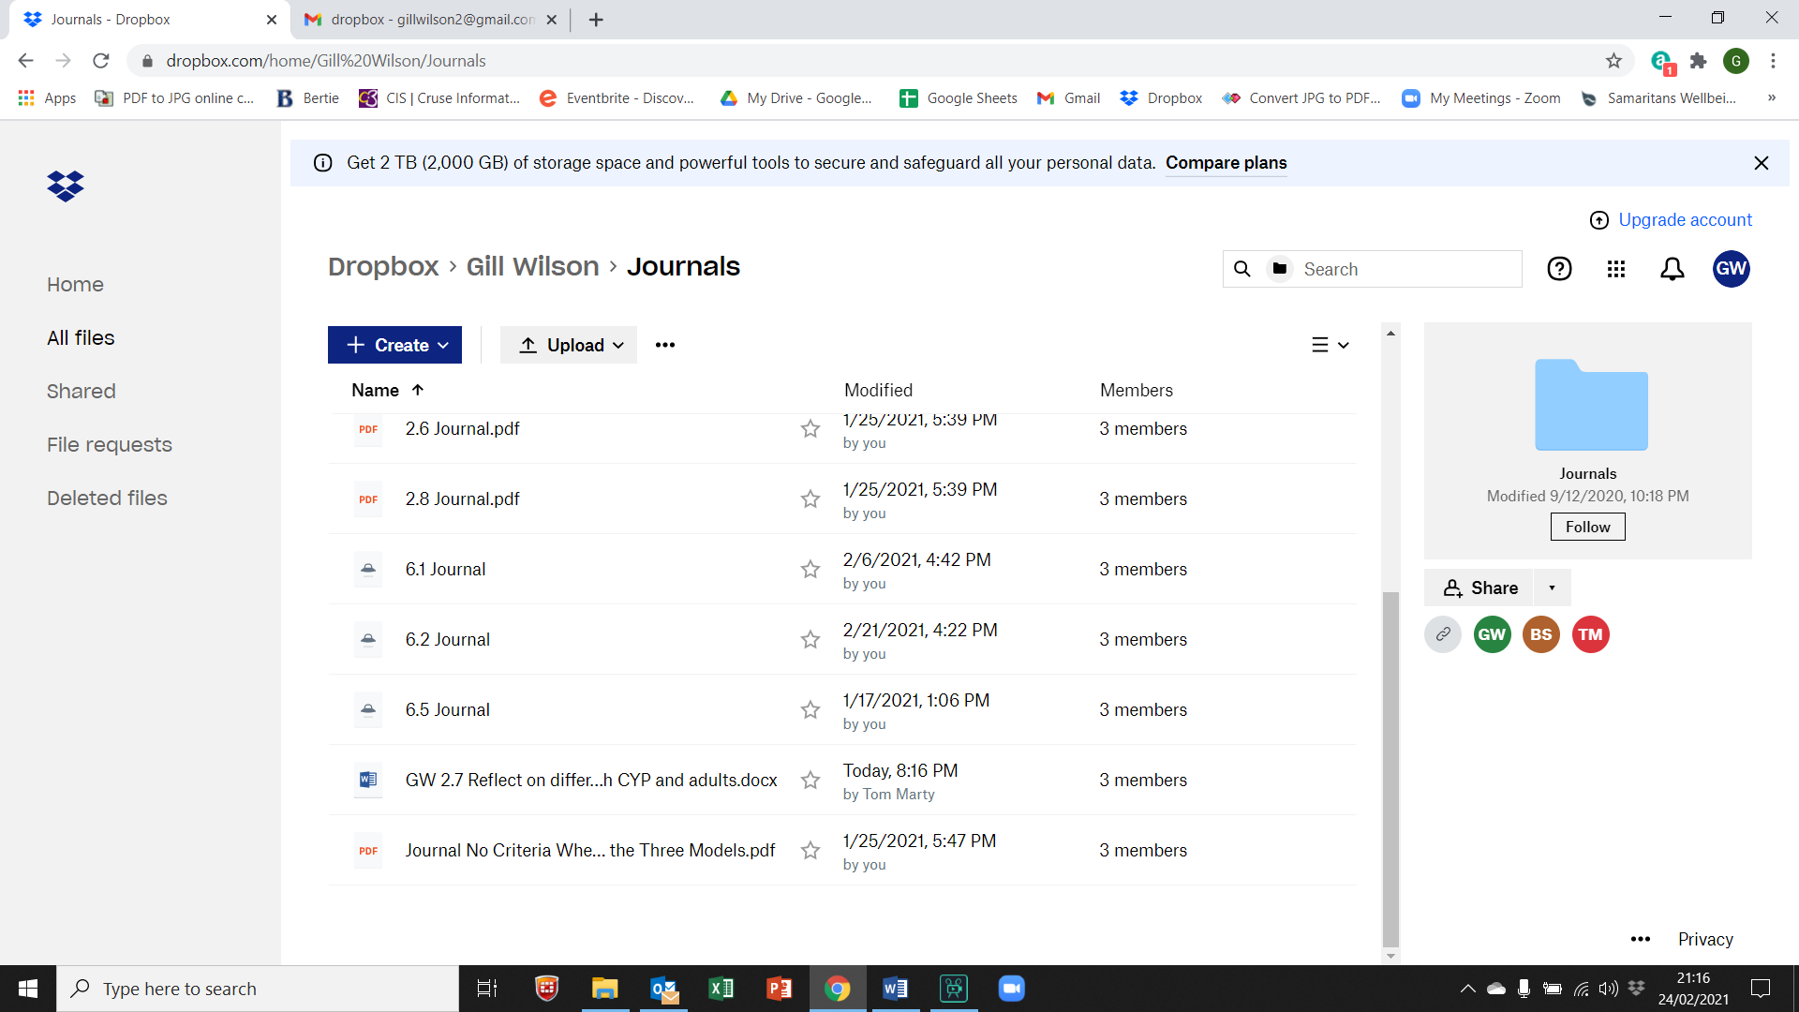The image size is (1799, 1012).
Task: Click the Follow button for Journals folder
Action: click(1587, 527)
